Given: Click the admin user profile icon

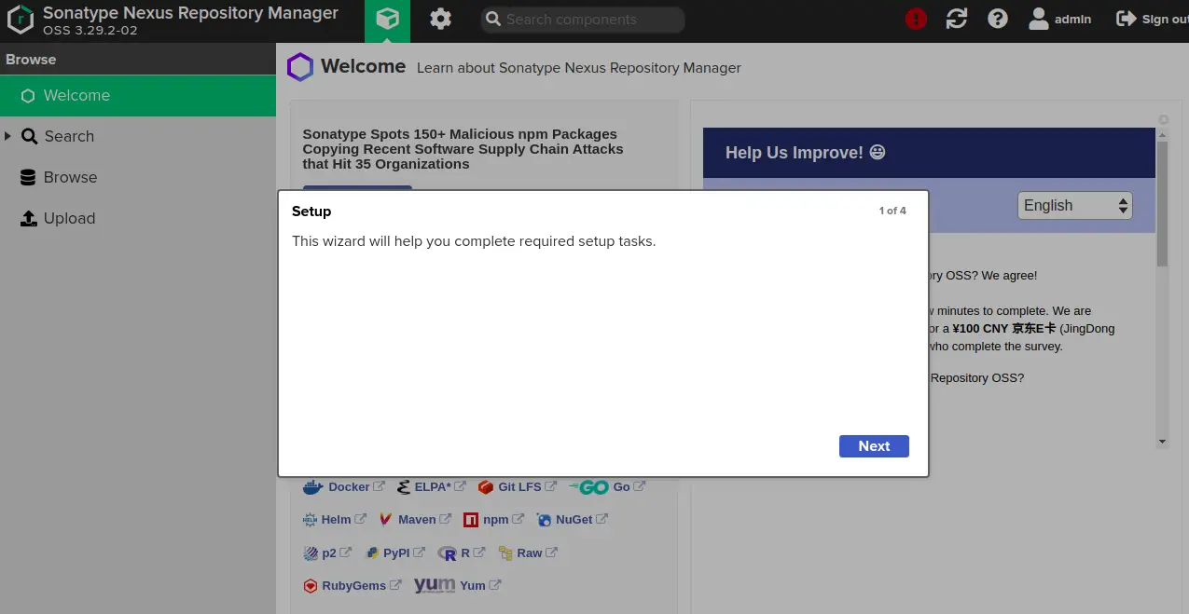Looking at the screenshot, I should pyautogui.click(x=1038, y=19).
